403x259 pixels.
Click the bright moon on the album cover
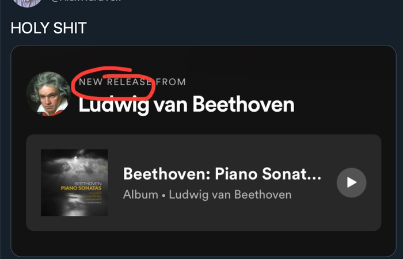click(x=75, y=157)
